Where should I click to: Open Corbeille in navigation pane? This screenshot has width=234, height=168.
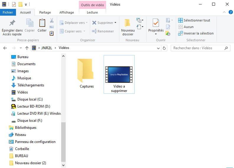19,149
